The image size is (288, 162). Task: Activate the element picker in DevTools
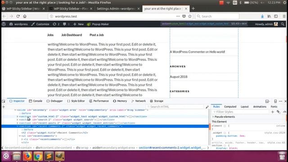click(4, 101)
